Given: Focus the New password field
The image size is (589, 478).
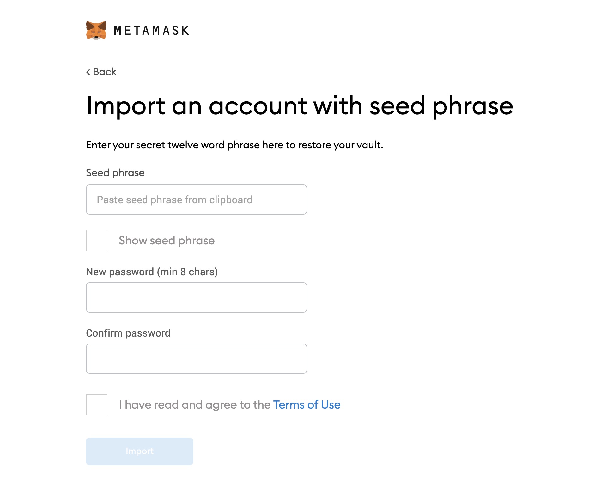Looking at the screenshot, I should (x=196, y=297).
